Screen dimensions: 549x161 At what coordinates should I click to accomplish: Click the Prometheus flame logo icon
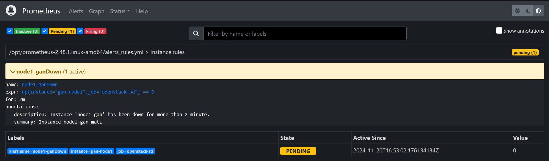pos(11,11)
